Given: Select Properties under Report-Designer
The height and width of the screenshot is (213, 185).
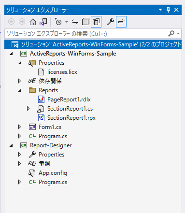Looking at the screenshot, I should pyautogui.click(x=51, y=155).
